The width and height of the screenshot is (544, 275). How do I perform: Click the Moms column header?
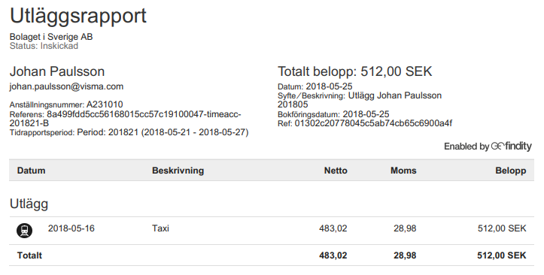pos(403,171)
